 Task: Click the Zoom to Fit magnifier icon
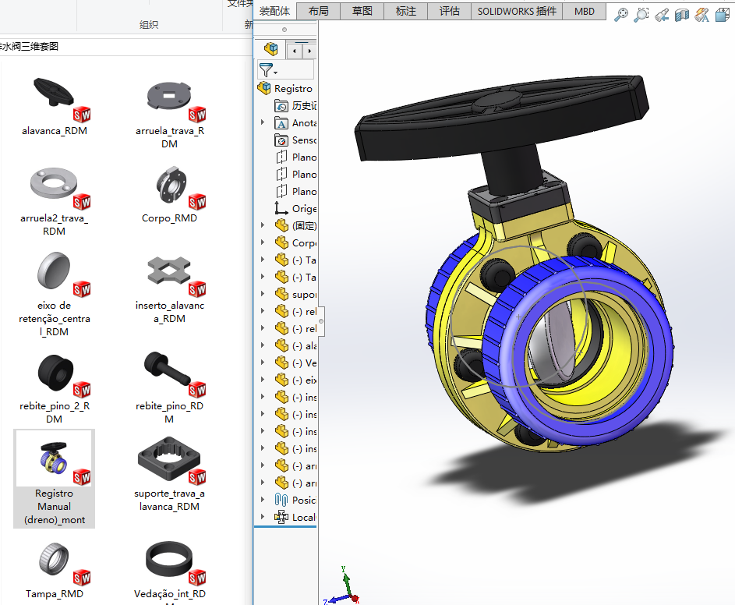[621, 14]
